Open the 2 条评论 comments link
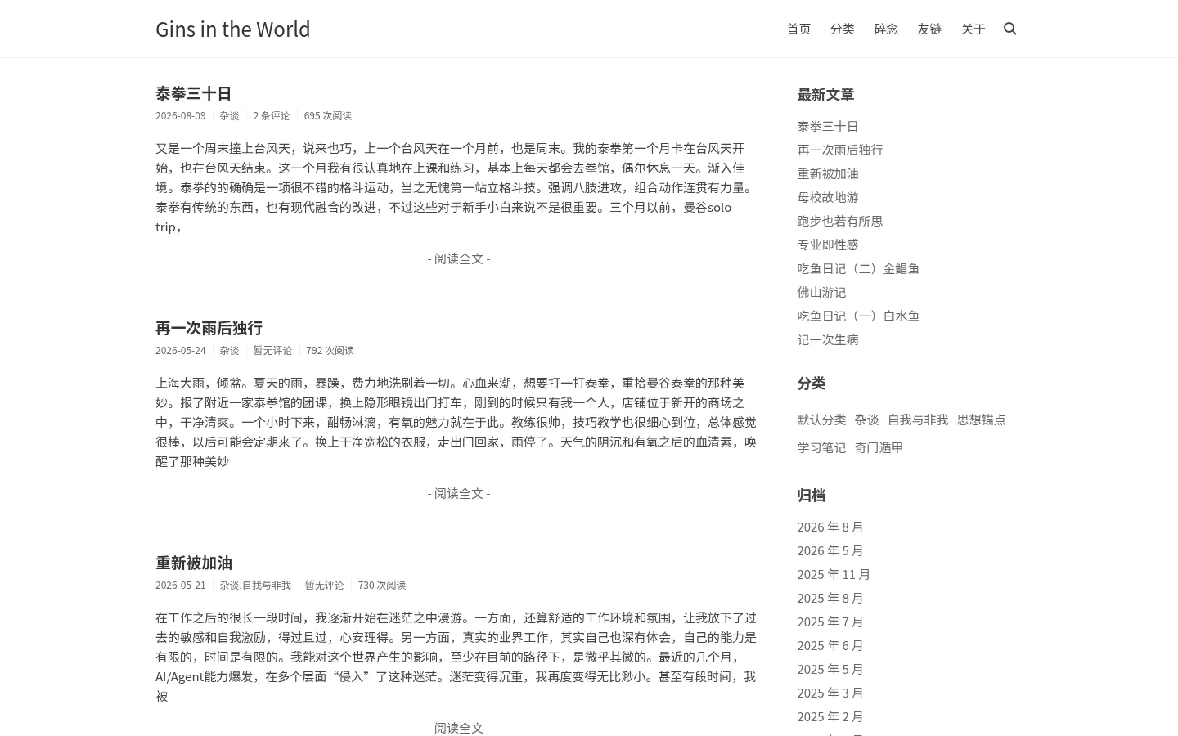1178x736 pixels. coord(272,116)
